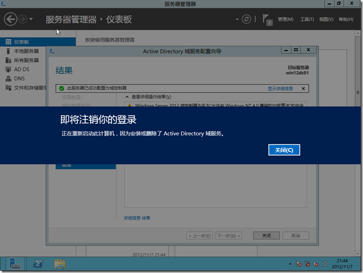The height and width of the screenshot is (273, 363).
Task: Open the 视图(V) menu
Action: point(326,20)
